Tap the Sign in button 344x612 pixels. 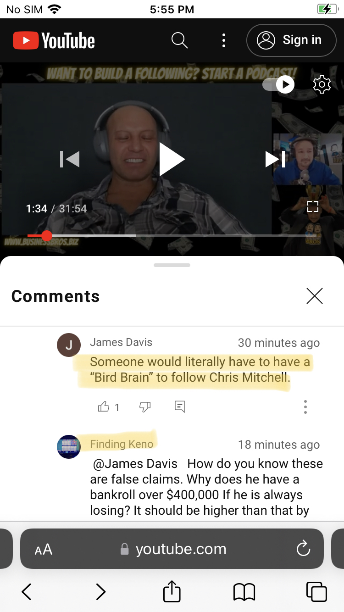coord(291,40)
